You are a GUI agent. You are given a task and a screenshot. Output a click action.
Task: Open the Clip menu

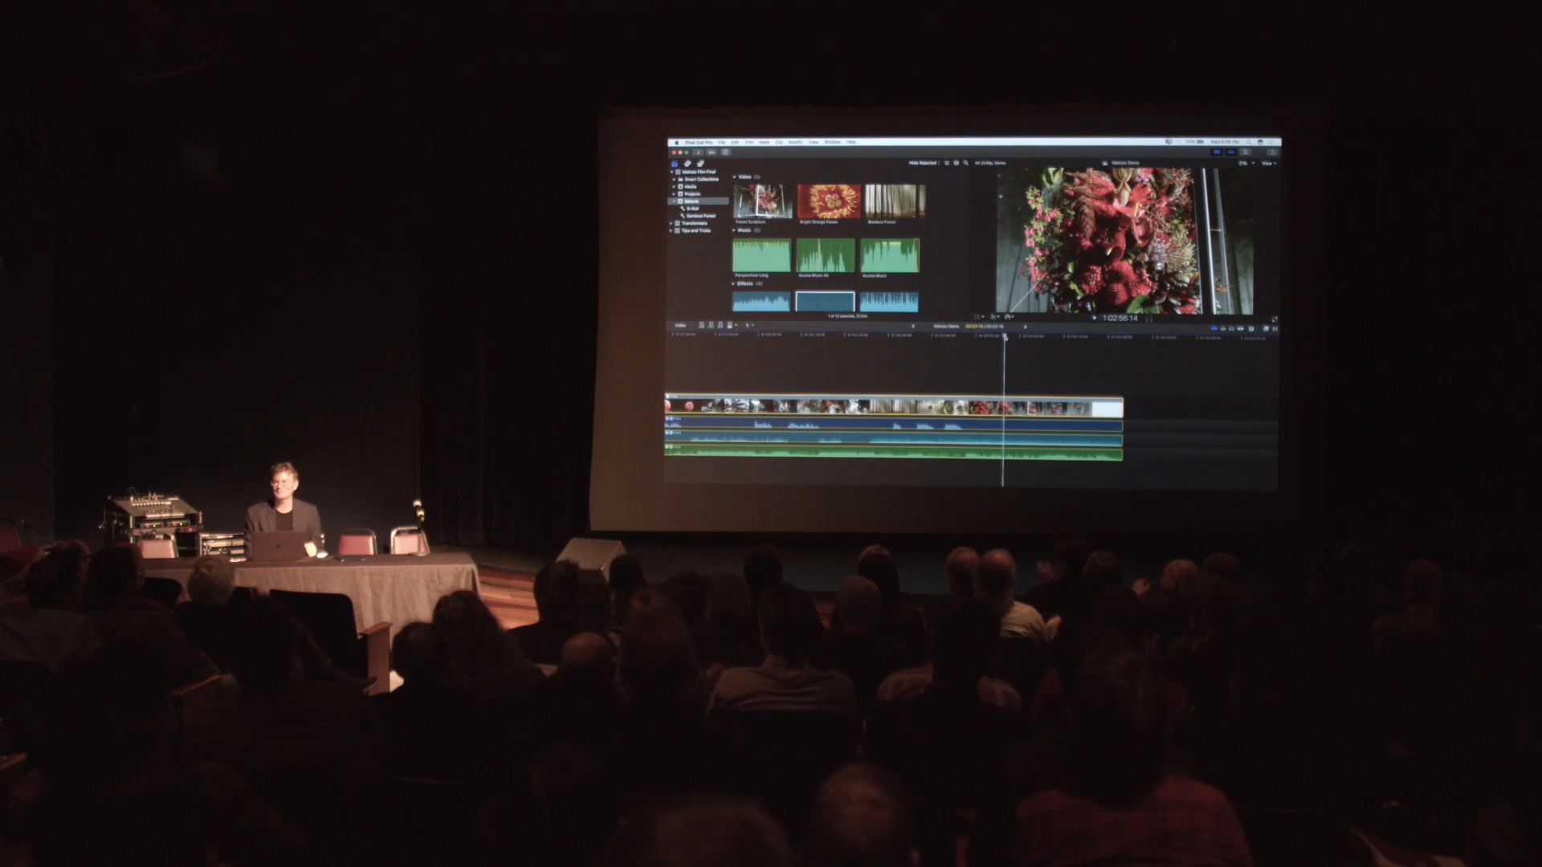point(779,142)
